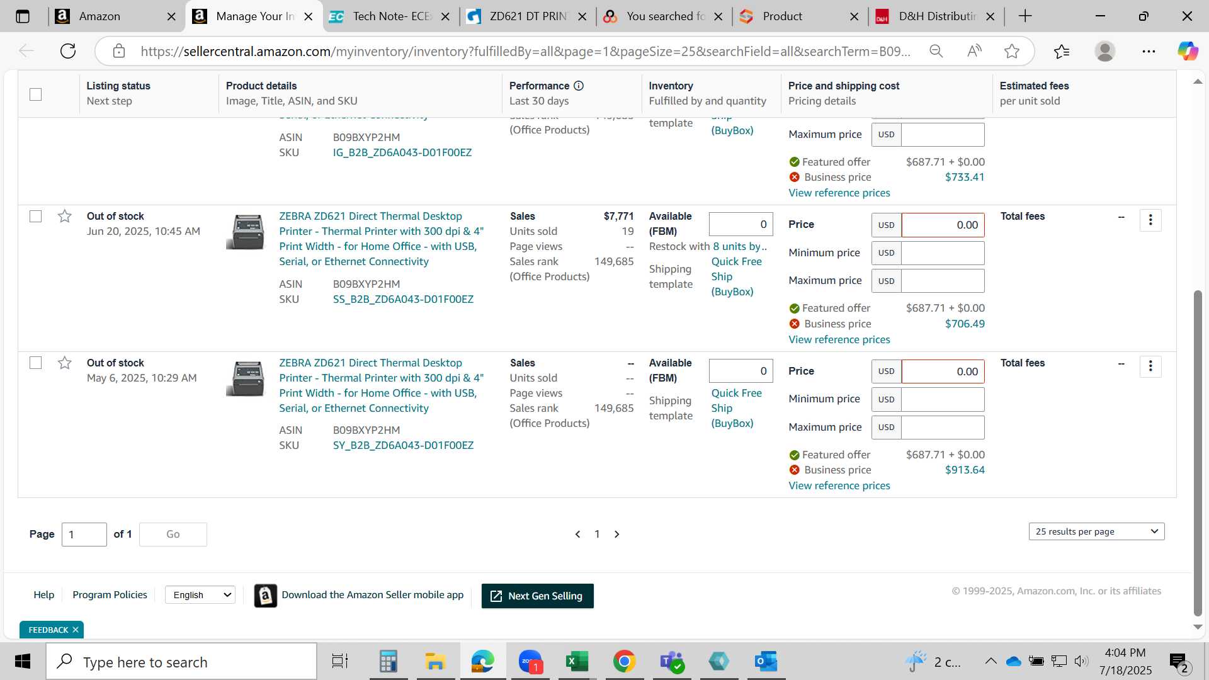
Task: Check the Jun 20, 2025 listing checkbox
Action: tap(36, 217)
